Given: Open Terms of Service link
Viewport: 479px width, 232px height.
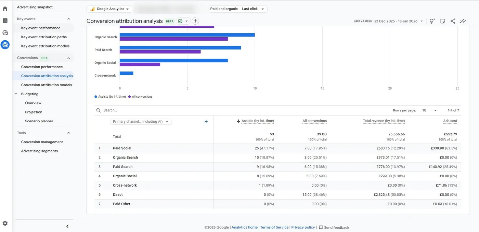Looking at the screenshot, I should click(x=274, y=228).
